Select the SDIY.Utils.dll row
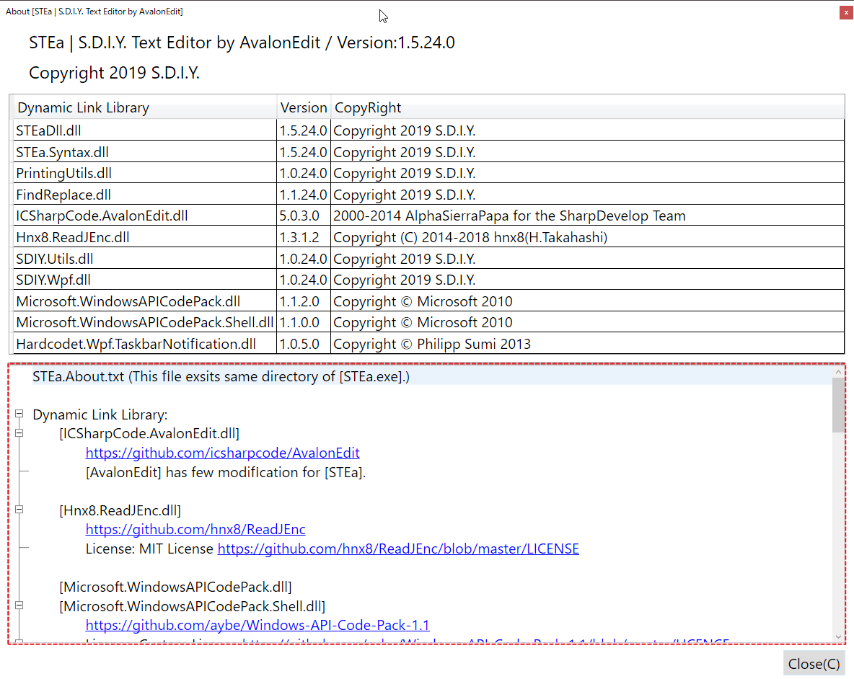854x679 pixels. tap(428, 259)
